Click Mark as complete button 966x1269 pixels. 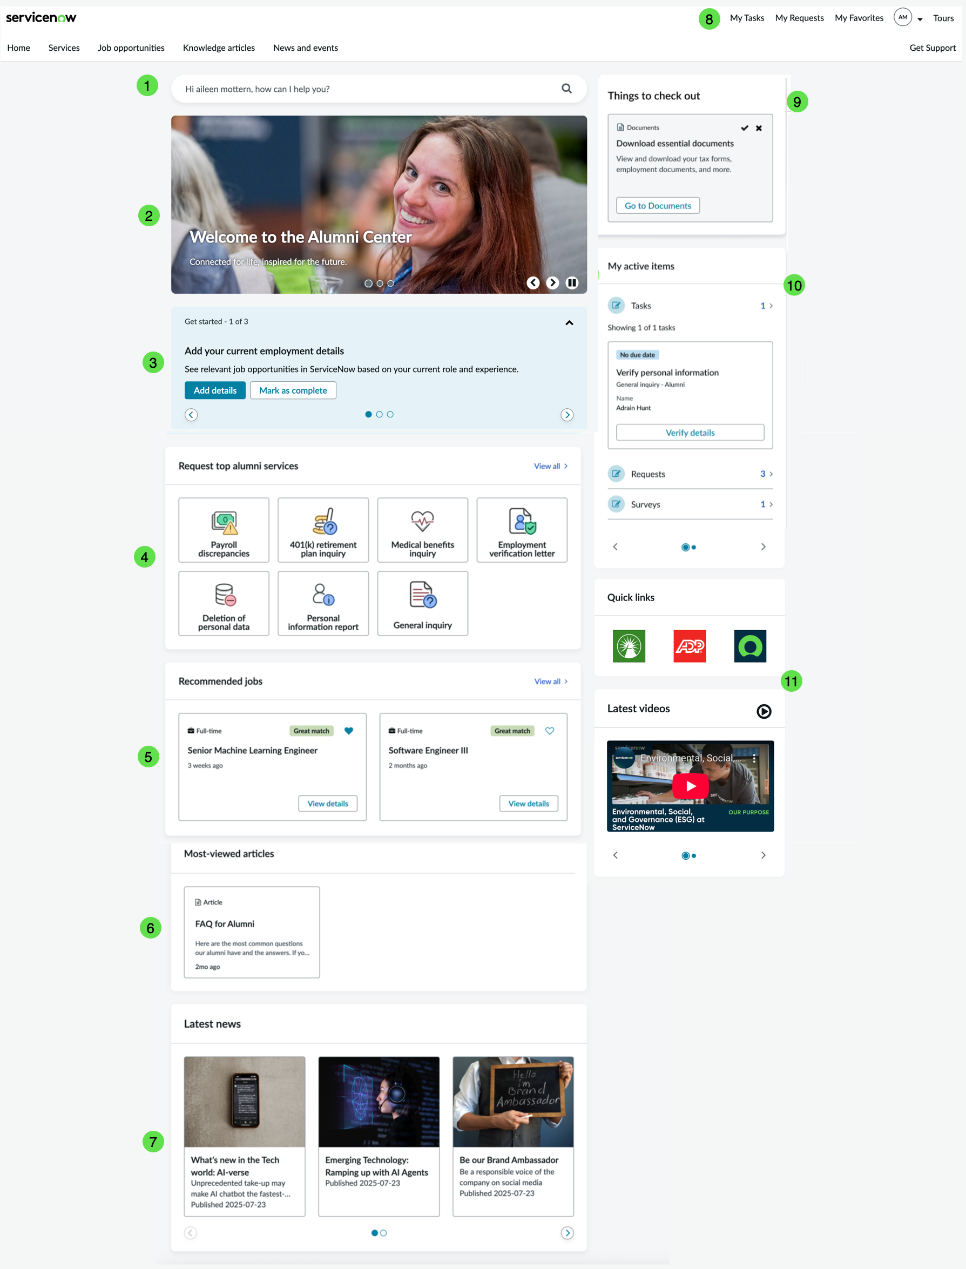click(293, 390)
